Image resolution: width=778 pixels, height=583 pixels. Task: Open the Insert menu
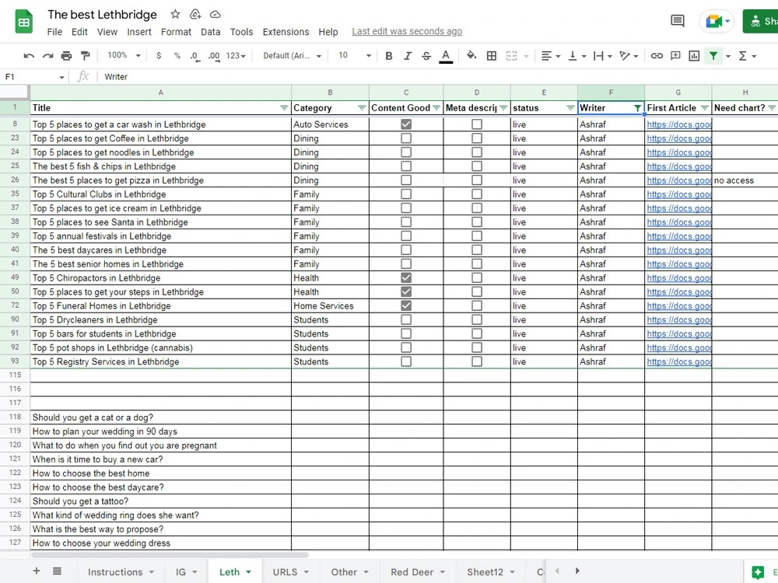[x=139, y=32]
